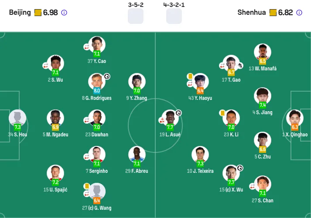Click goal icon on L. Asué
The height and width of the screenshot is (218, 311).
[178, 113]
